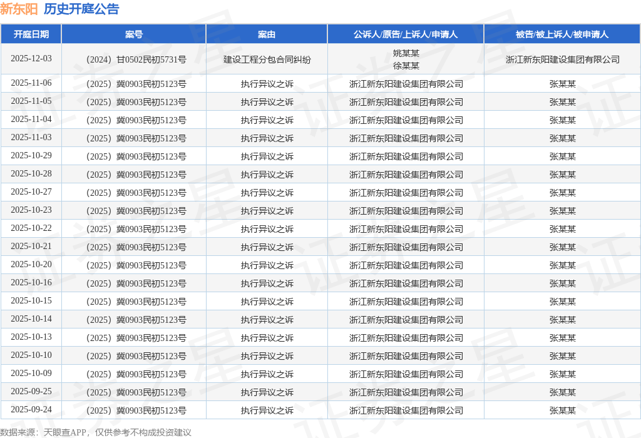Viewport: 641px width, 438px height.
Task: Click plaintiff company in the 2025-11-04 row
Action: click(x=406, y=120)
